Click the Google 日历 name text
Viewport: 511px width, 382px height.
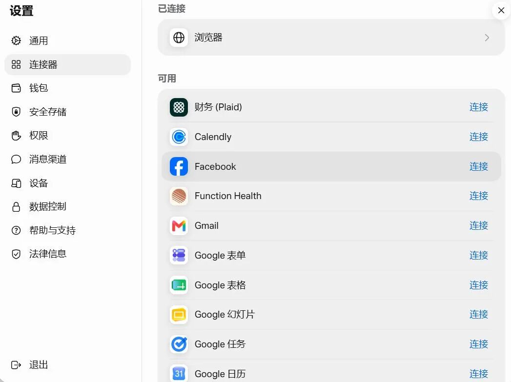click(x=220, y=374)
